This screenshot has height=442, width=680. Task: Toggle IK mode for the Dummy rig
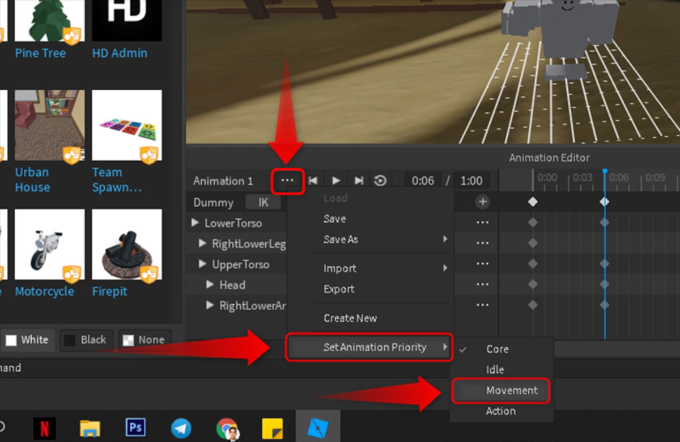(x=263, y=202)
